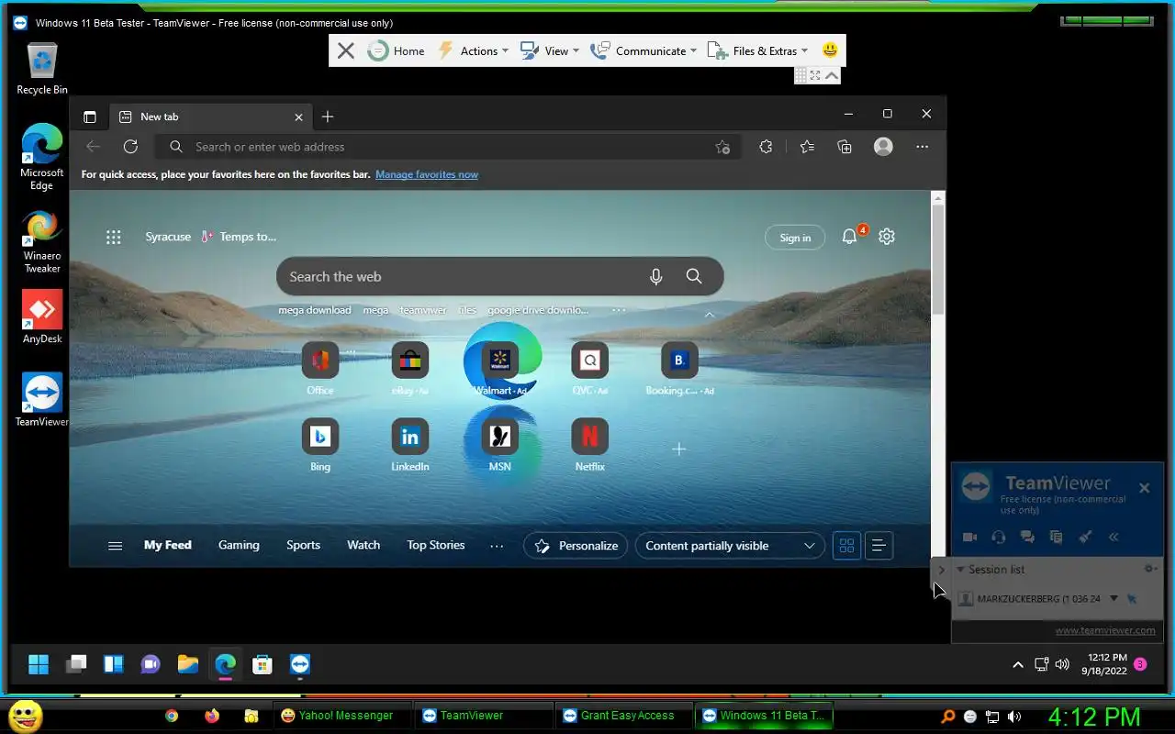Open the Edge Extensions puzzle icon
This screenshot has height=734, width=1175.
click(766, 147)
